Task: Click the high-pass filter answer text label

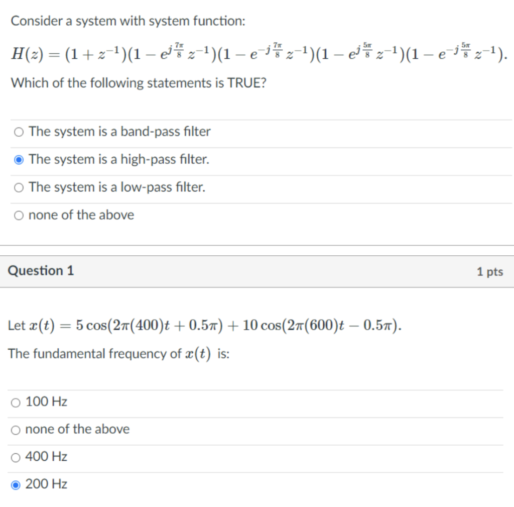Action: point(119,159)
